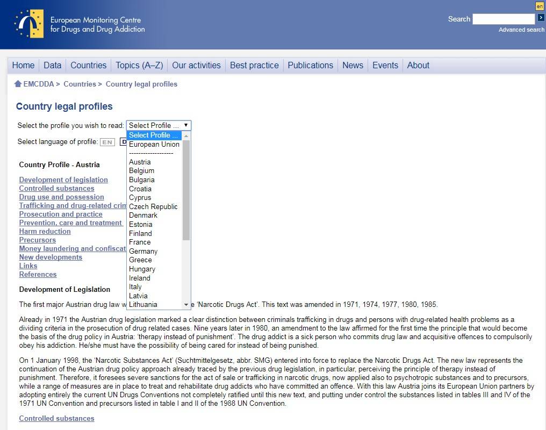Select Latvia in the profile list
The image size is (546, 430).
click(154, 296)
